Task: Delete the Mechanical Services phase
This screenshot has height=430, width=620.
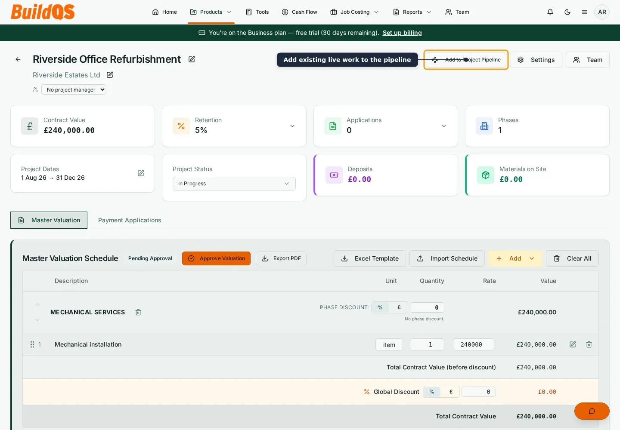Action: [138, 312]
